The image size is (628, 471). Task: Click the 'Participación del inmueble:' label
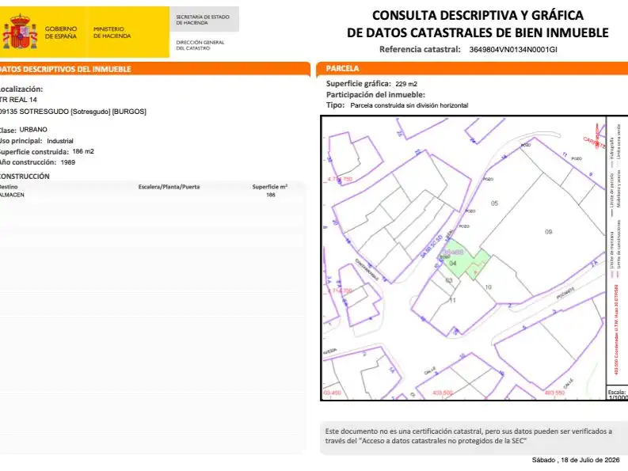point(375,94)
